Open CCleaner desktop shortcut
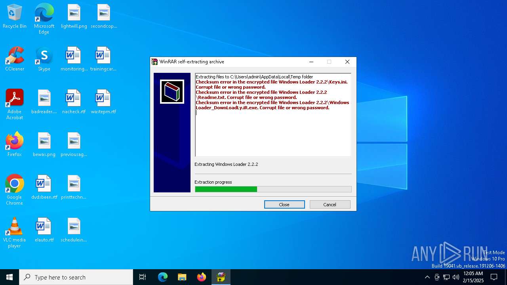The width and height of the screenshot is (507, 285). tap(15, 59)
